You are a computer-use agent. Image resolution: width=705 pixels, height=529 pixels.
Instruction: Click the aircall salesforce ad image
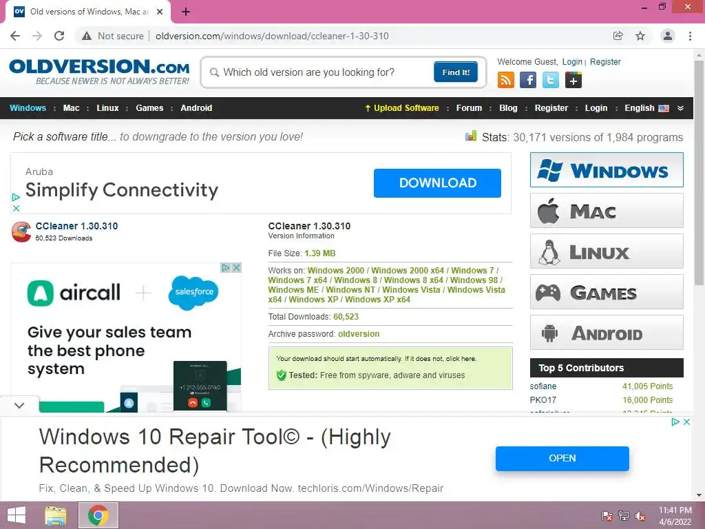(x=126, y=338)
